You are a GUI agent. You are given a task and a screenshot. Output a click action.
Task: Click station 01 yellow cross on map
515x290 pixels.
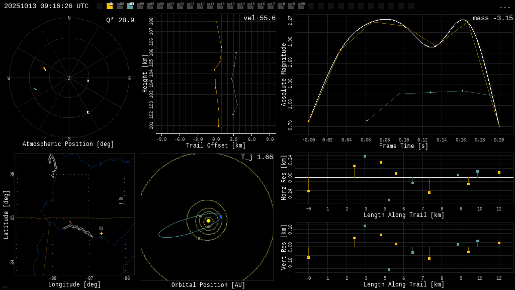[x=101, y=233]
